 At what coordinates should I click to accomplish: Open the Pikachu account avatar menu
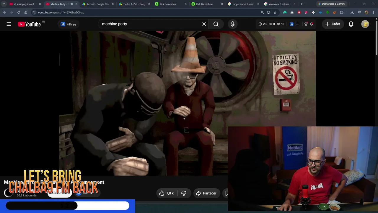365,24
